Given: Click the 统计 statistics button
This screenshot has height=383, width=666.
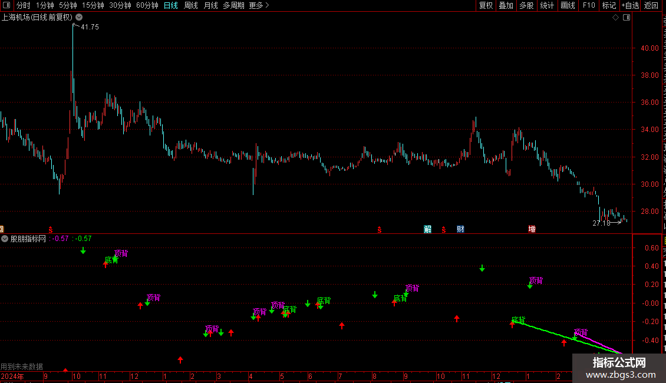Looking at the screenshot, I should [547, 5].
